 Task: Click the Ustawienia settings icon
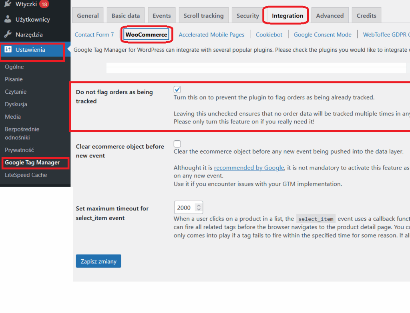(x=8, y=50)
